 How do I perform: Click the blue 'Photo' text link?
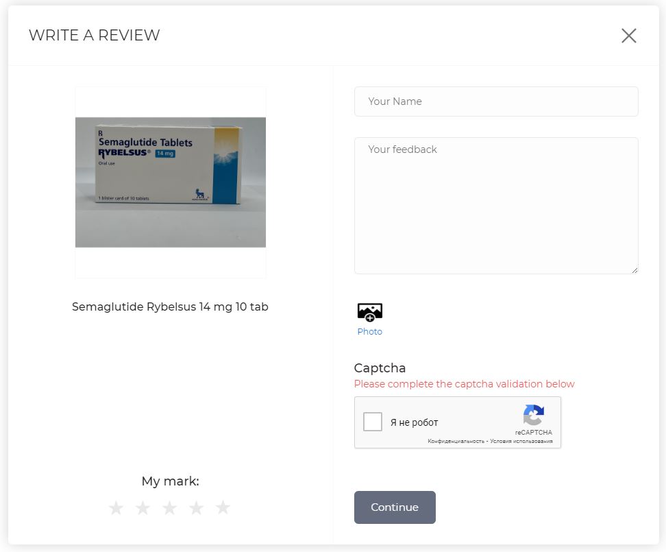click(370, 331)
